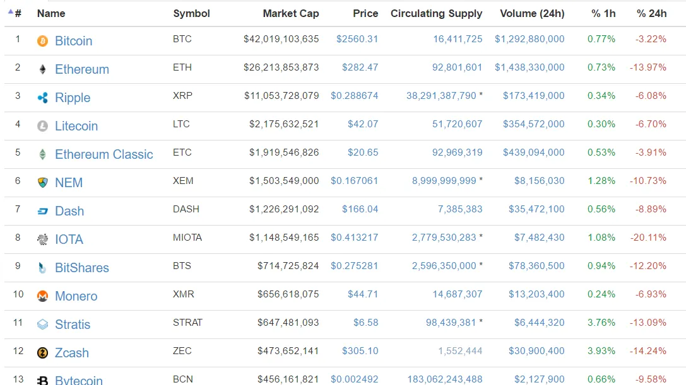This screenshot has width=686, height=385.
Task: Click Bitcoin market cap $42,019,103,635
Action: pos(281,39)
